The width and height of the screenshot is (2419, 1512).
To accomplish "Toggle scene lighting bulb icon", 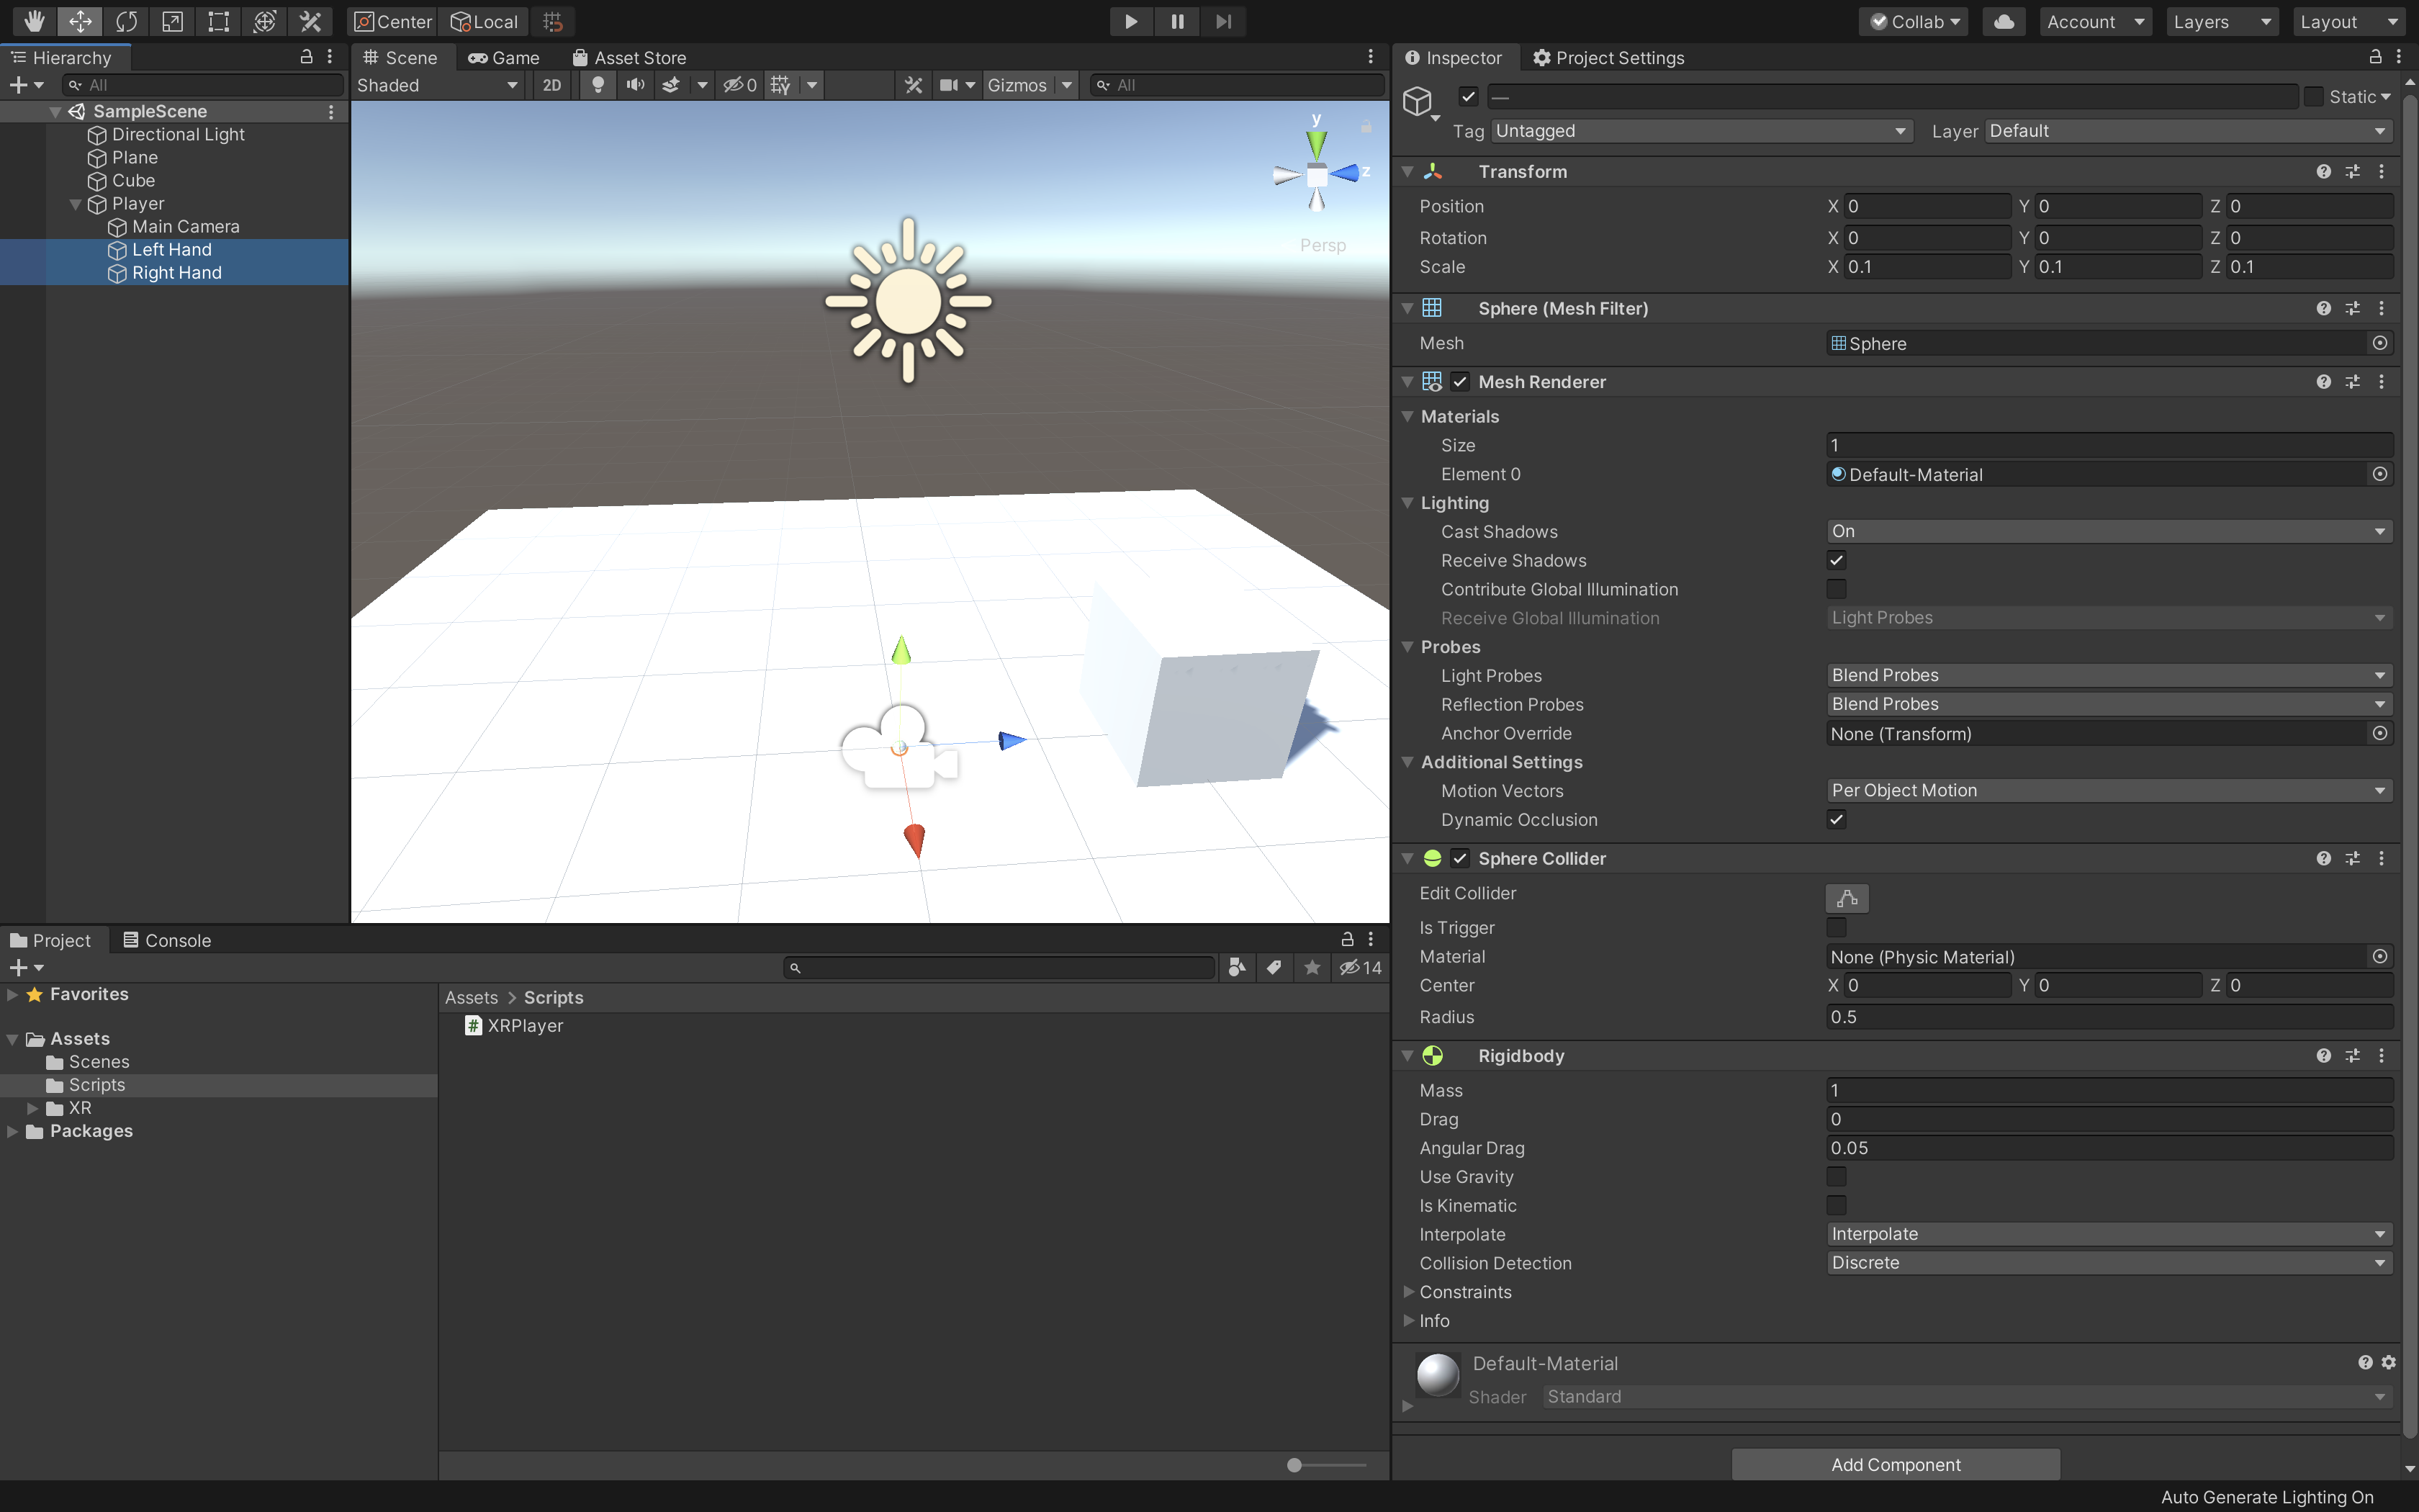I will 598,85.
